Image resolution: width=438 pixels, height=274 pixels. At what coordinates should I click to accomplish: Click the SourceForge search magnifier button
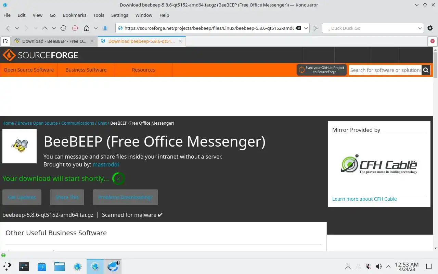click(426, 70)
